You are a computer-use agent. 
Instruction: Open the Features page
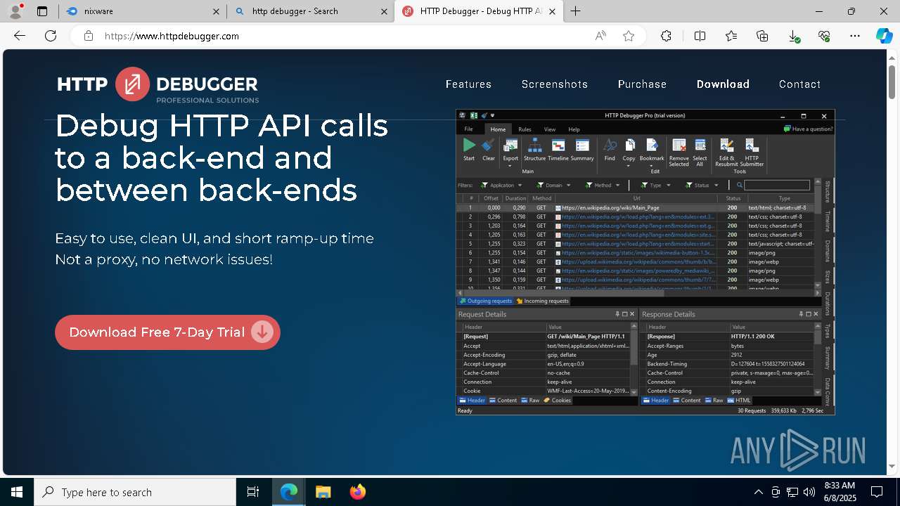(468, 84)
